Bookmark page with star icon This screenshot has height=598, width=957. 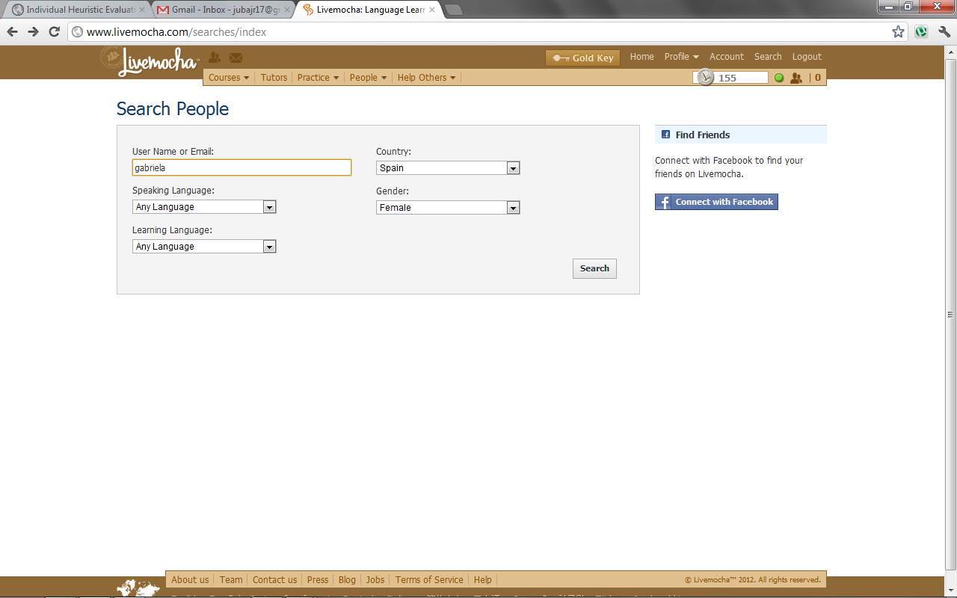(x=898, y=31)
